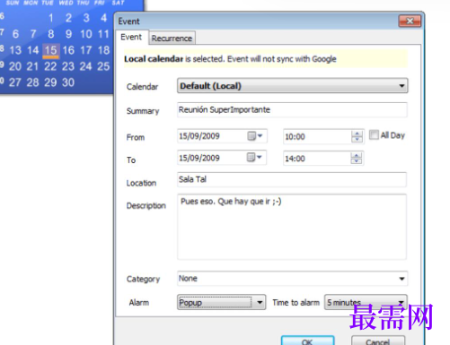Open the Alarm Popup dropdown
The image size is (450, 345).
[x=221, y=302]
